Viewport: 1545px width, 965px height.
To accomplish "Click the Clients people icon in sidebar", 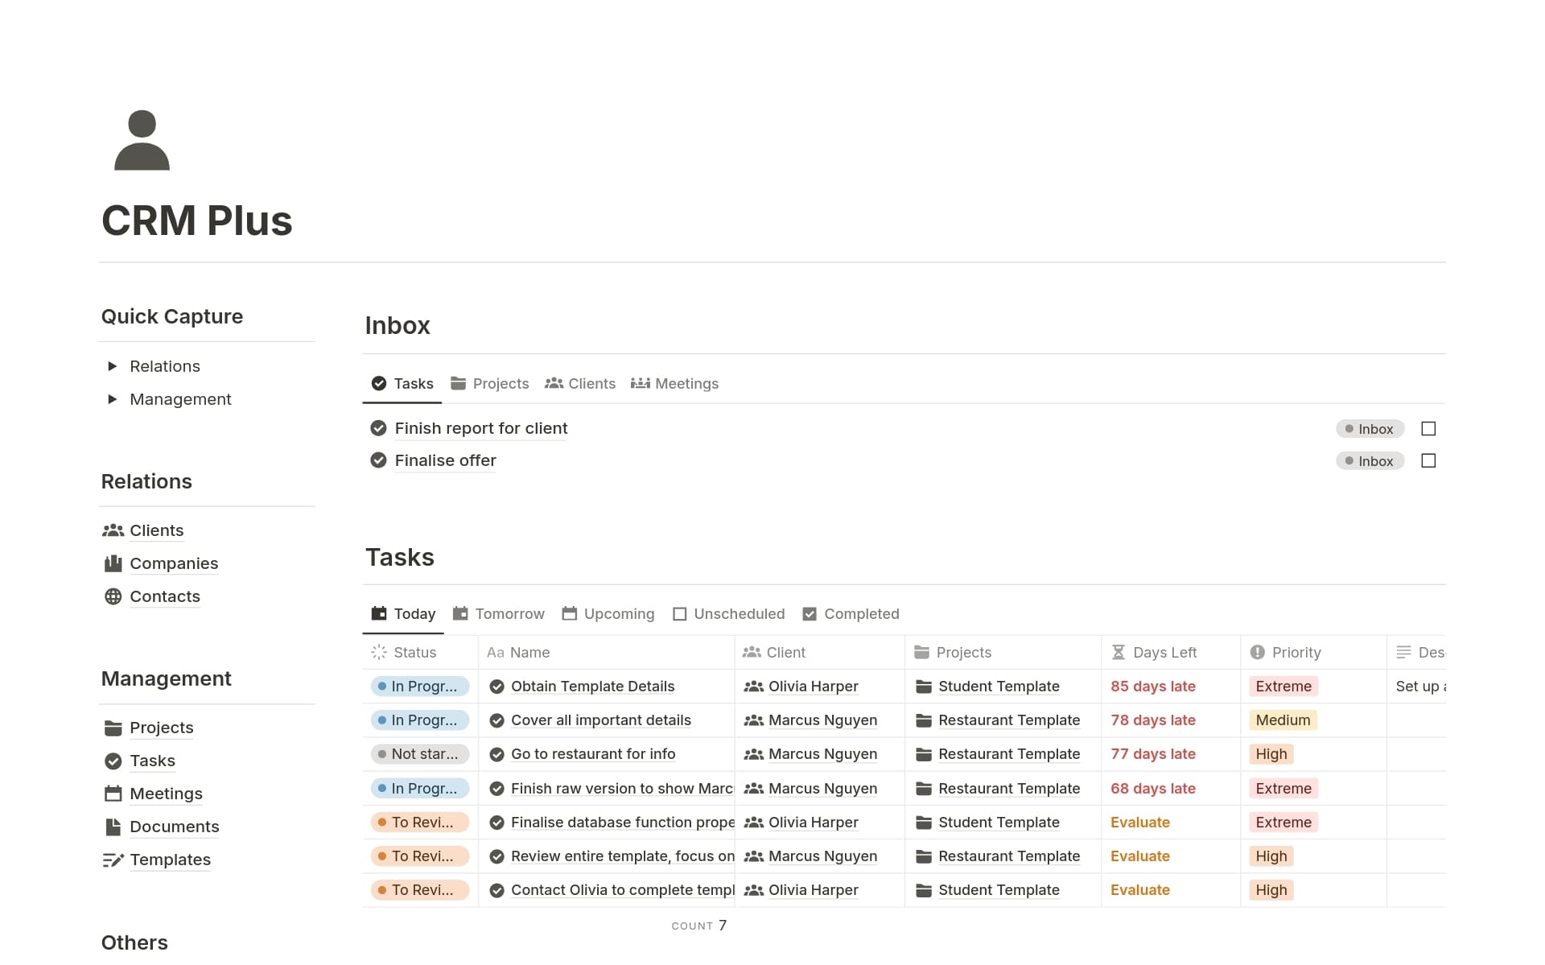I will point(113,530).
